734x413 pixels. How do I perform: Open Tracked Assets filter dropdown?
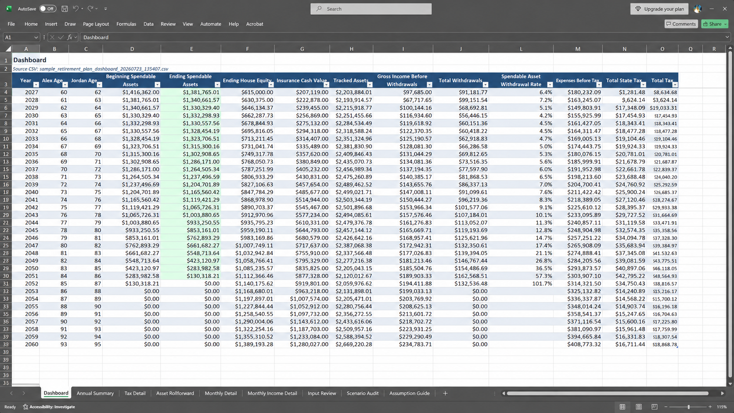(370, 84)
